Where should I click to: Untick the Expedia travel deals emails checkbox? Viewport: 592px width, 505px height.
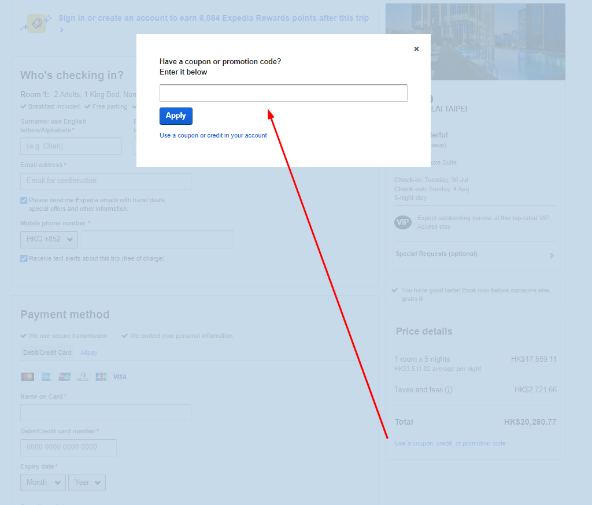pyautogui.click(x=24, y=200)
